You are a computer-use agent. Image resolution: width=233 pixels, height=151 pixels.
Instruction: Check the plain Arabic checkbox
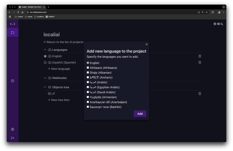click(88, 82)
